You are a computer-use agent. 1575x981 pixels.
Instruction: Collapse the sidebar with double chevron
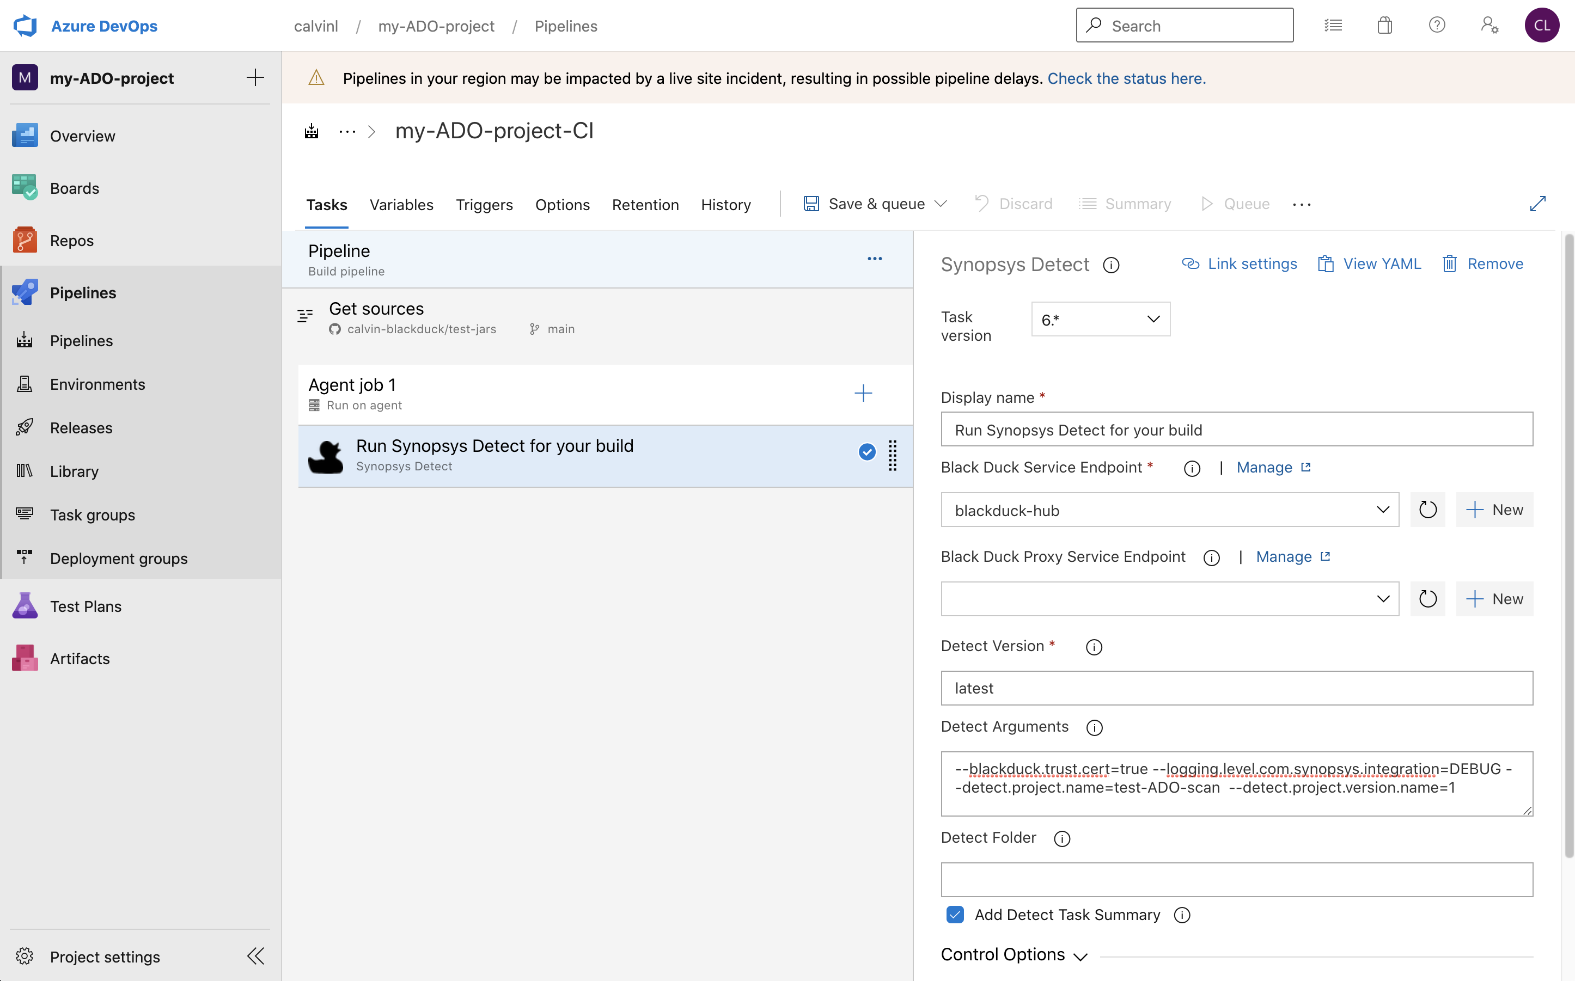[x=255, y=956]
